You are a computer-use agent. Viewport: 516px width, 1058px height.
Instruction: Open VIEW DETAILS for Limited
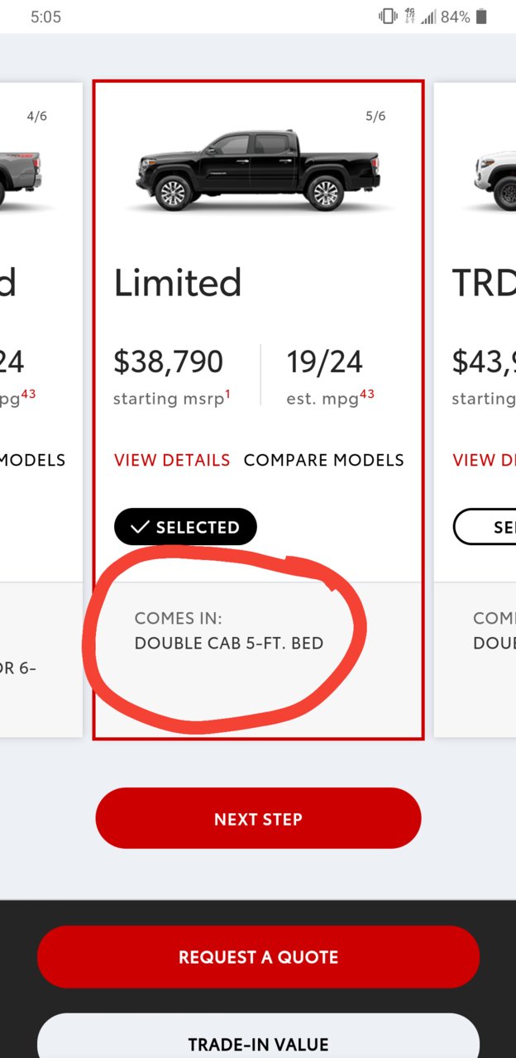[x=172, y=460]
